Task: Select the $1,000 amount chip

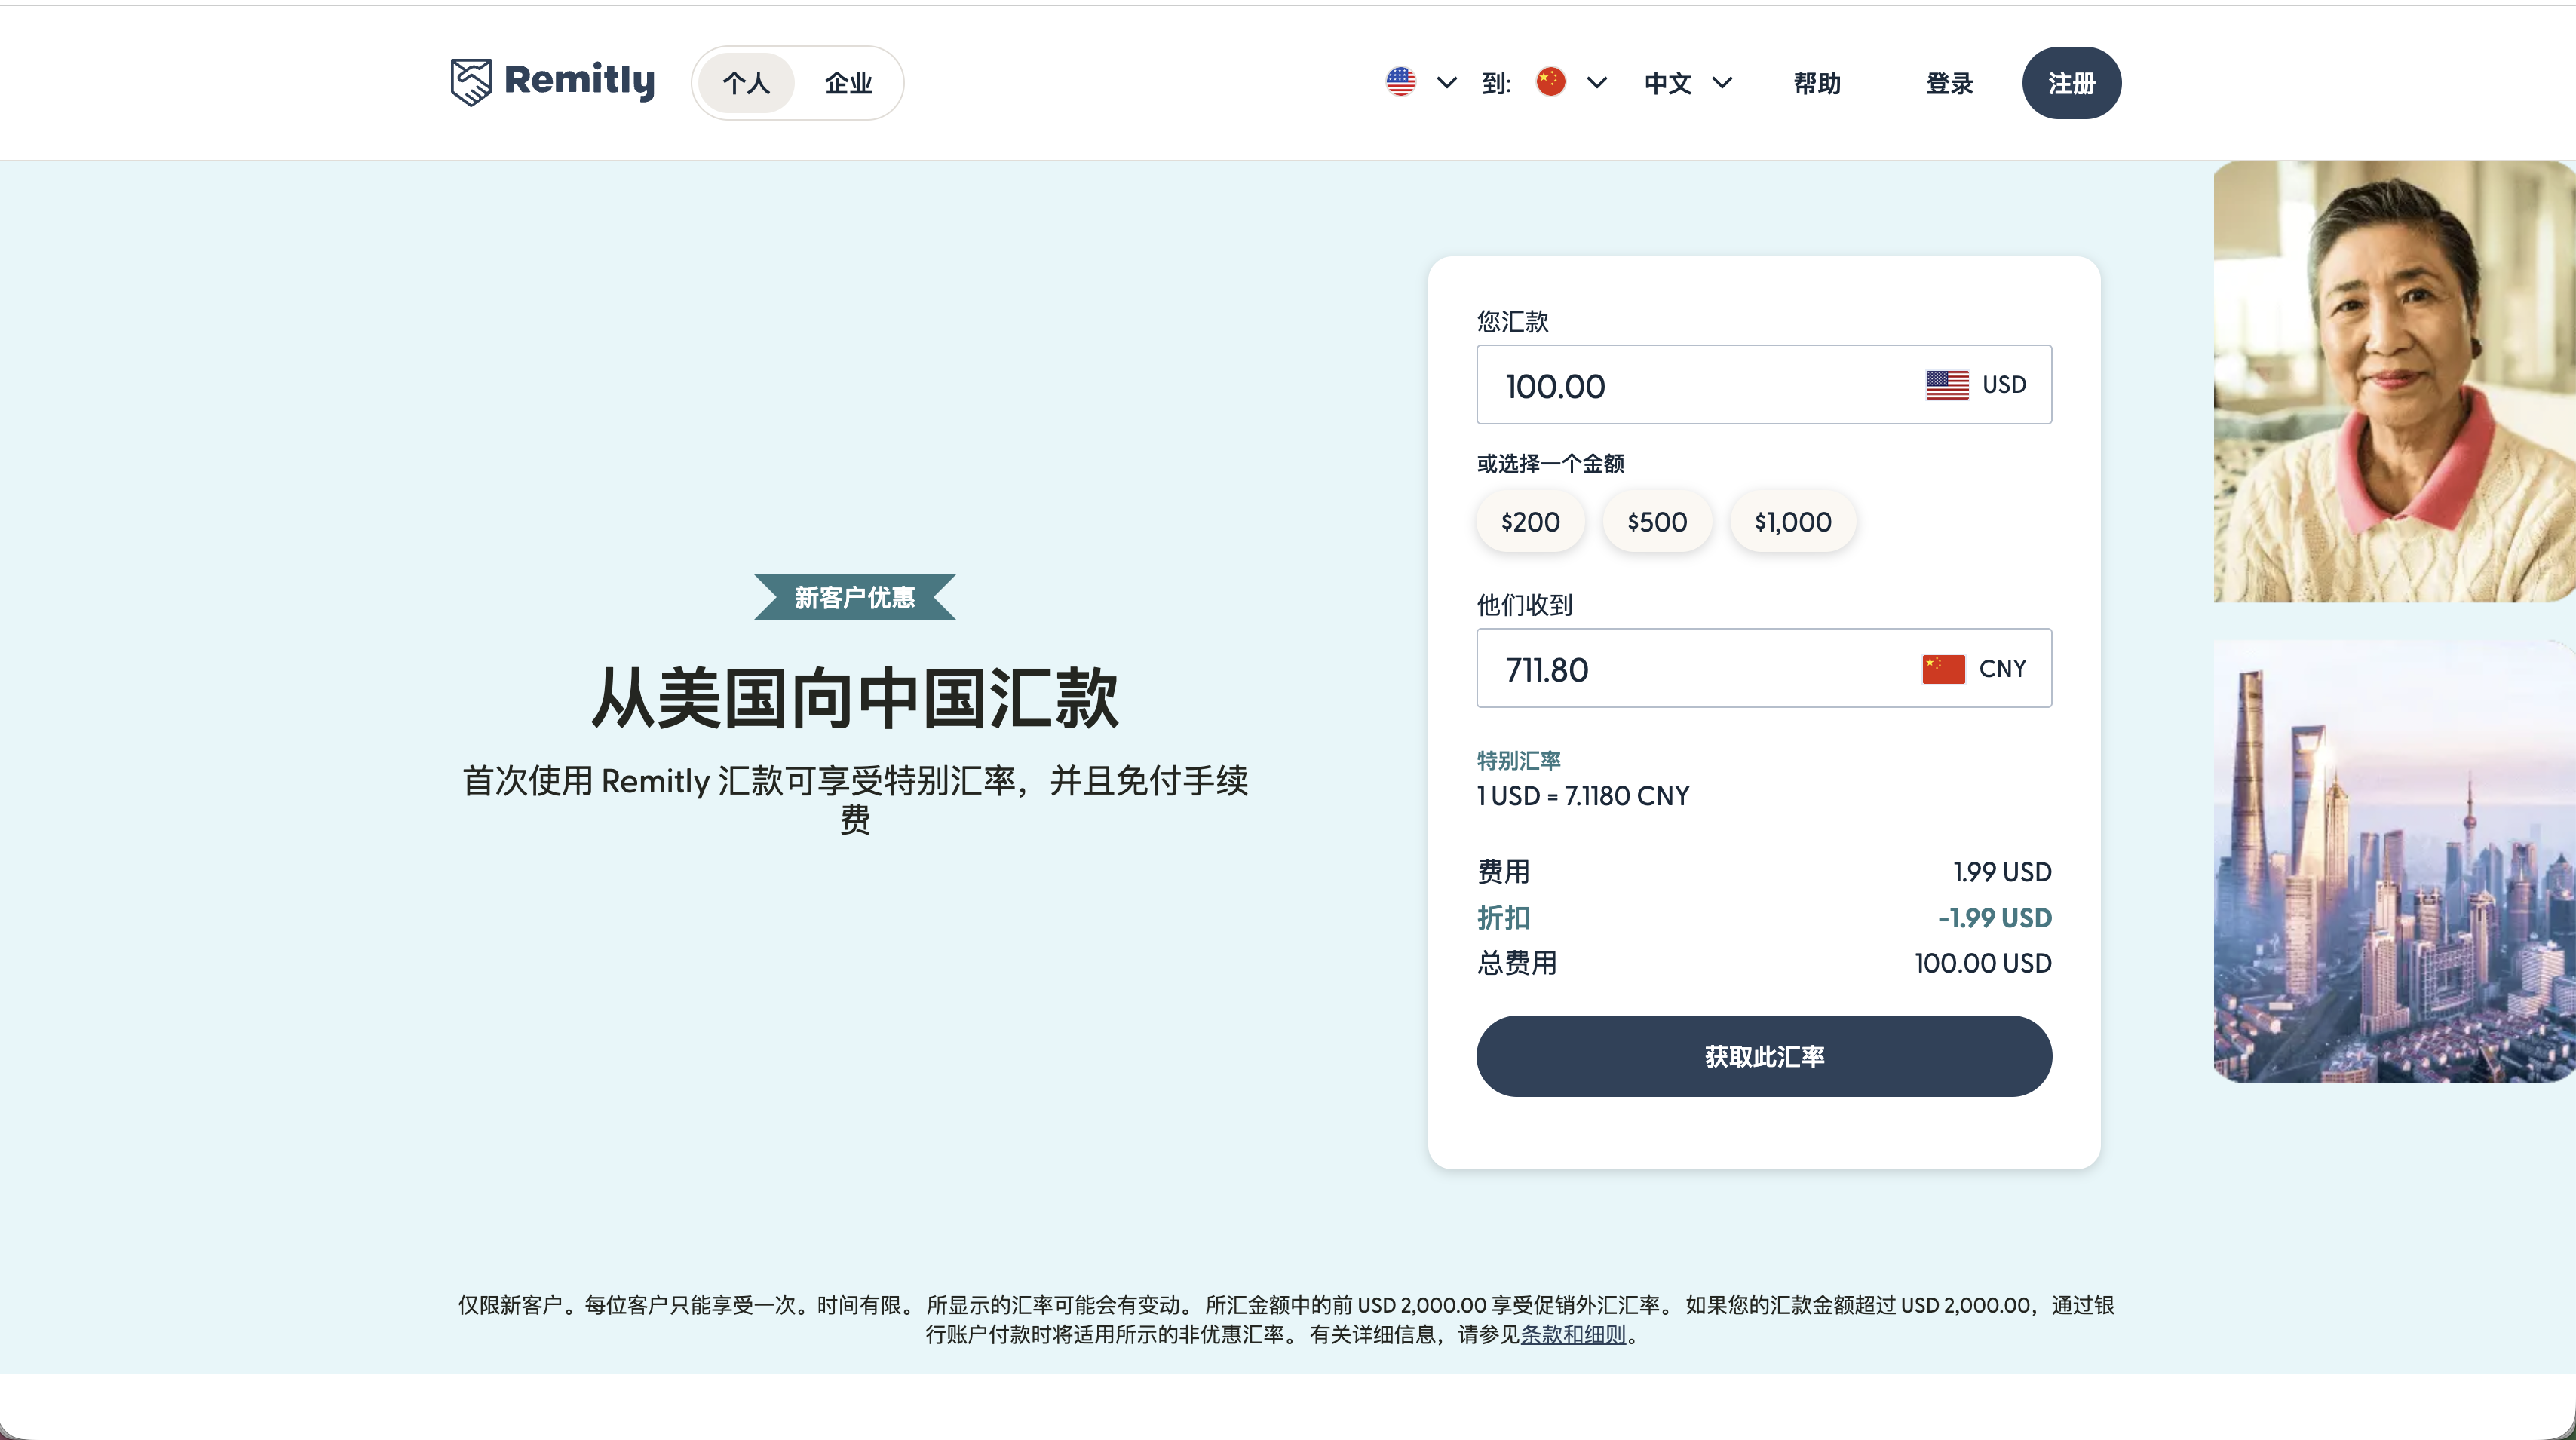Action: pos(1792,521)
